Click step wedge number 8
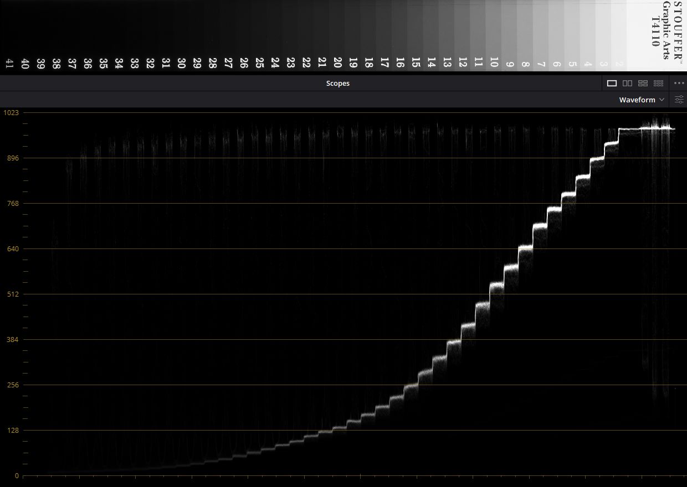The image size is (687, 487). coord(526,64)
